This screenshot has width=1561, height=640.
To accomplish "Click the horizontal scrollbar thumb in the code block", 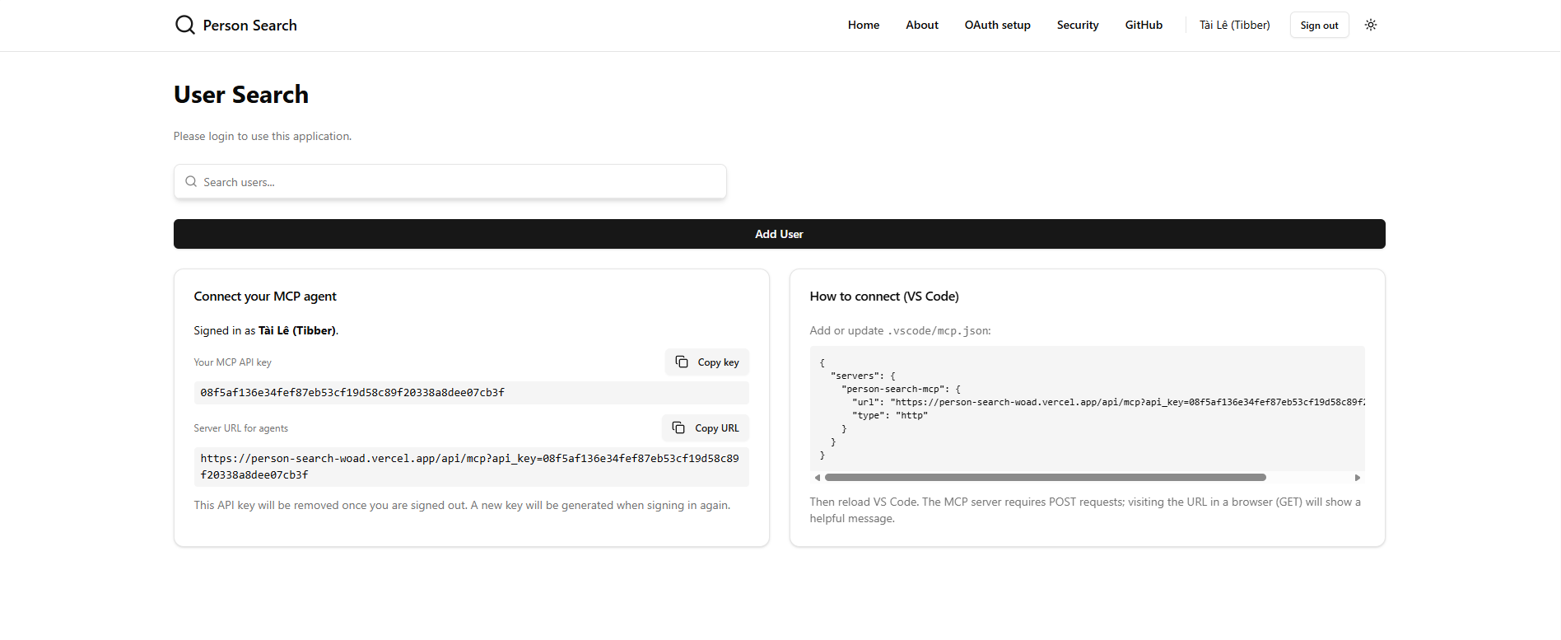I will (1046, 478).
